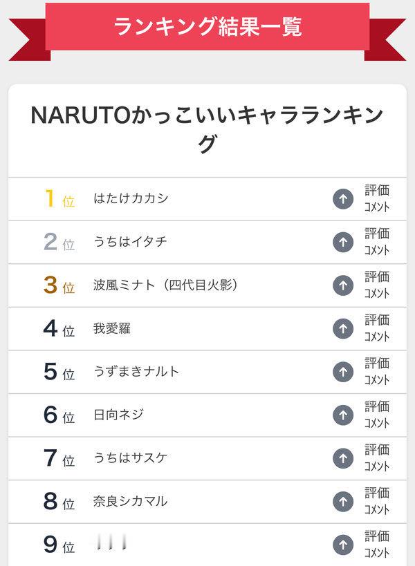Click the up-arrow icon on 我愛羅 row
415x566 pixels.
[343, 329]
